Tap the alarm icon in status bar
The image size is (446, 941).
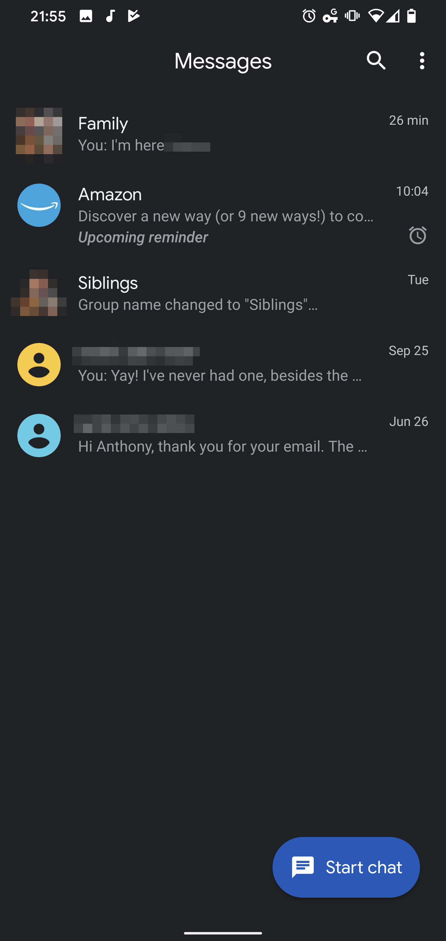pos(309,16)
